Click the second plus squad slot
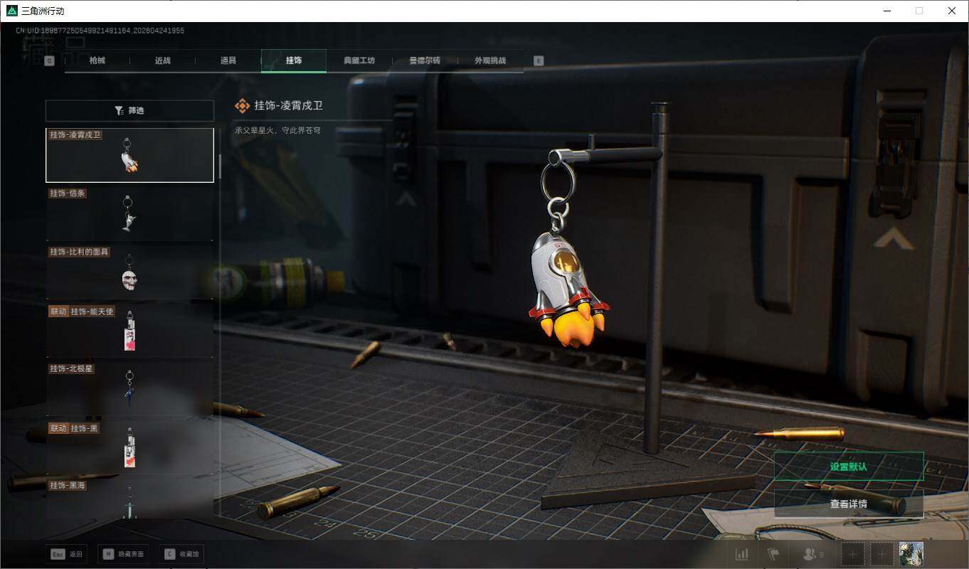 [882, 554]
